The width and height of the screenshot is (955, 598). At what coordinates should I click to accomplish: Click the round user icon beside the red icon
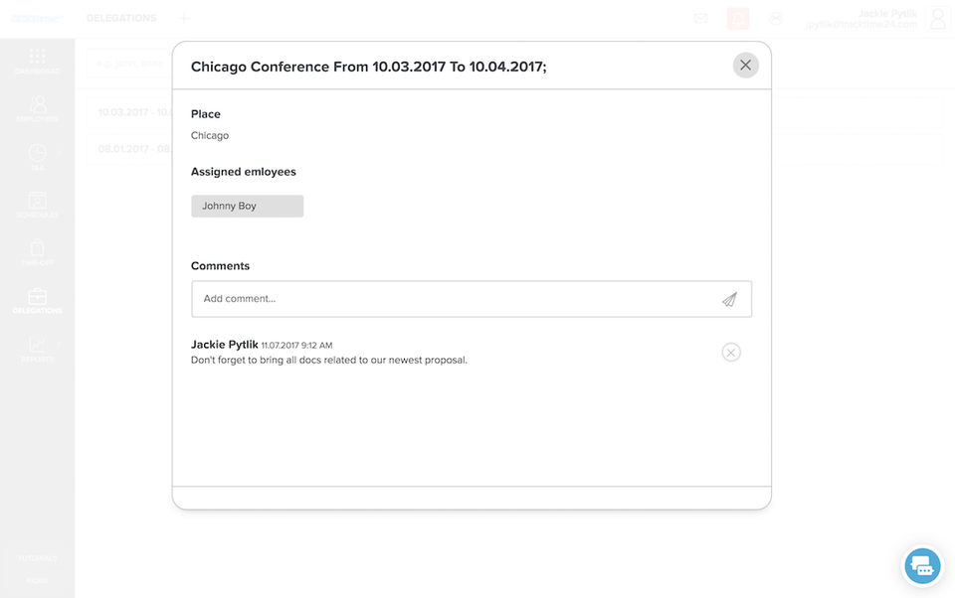[x=775, y=18]
